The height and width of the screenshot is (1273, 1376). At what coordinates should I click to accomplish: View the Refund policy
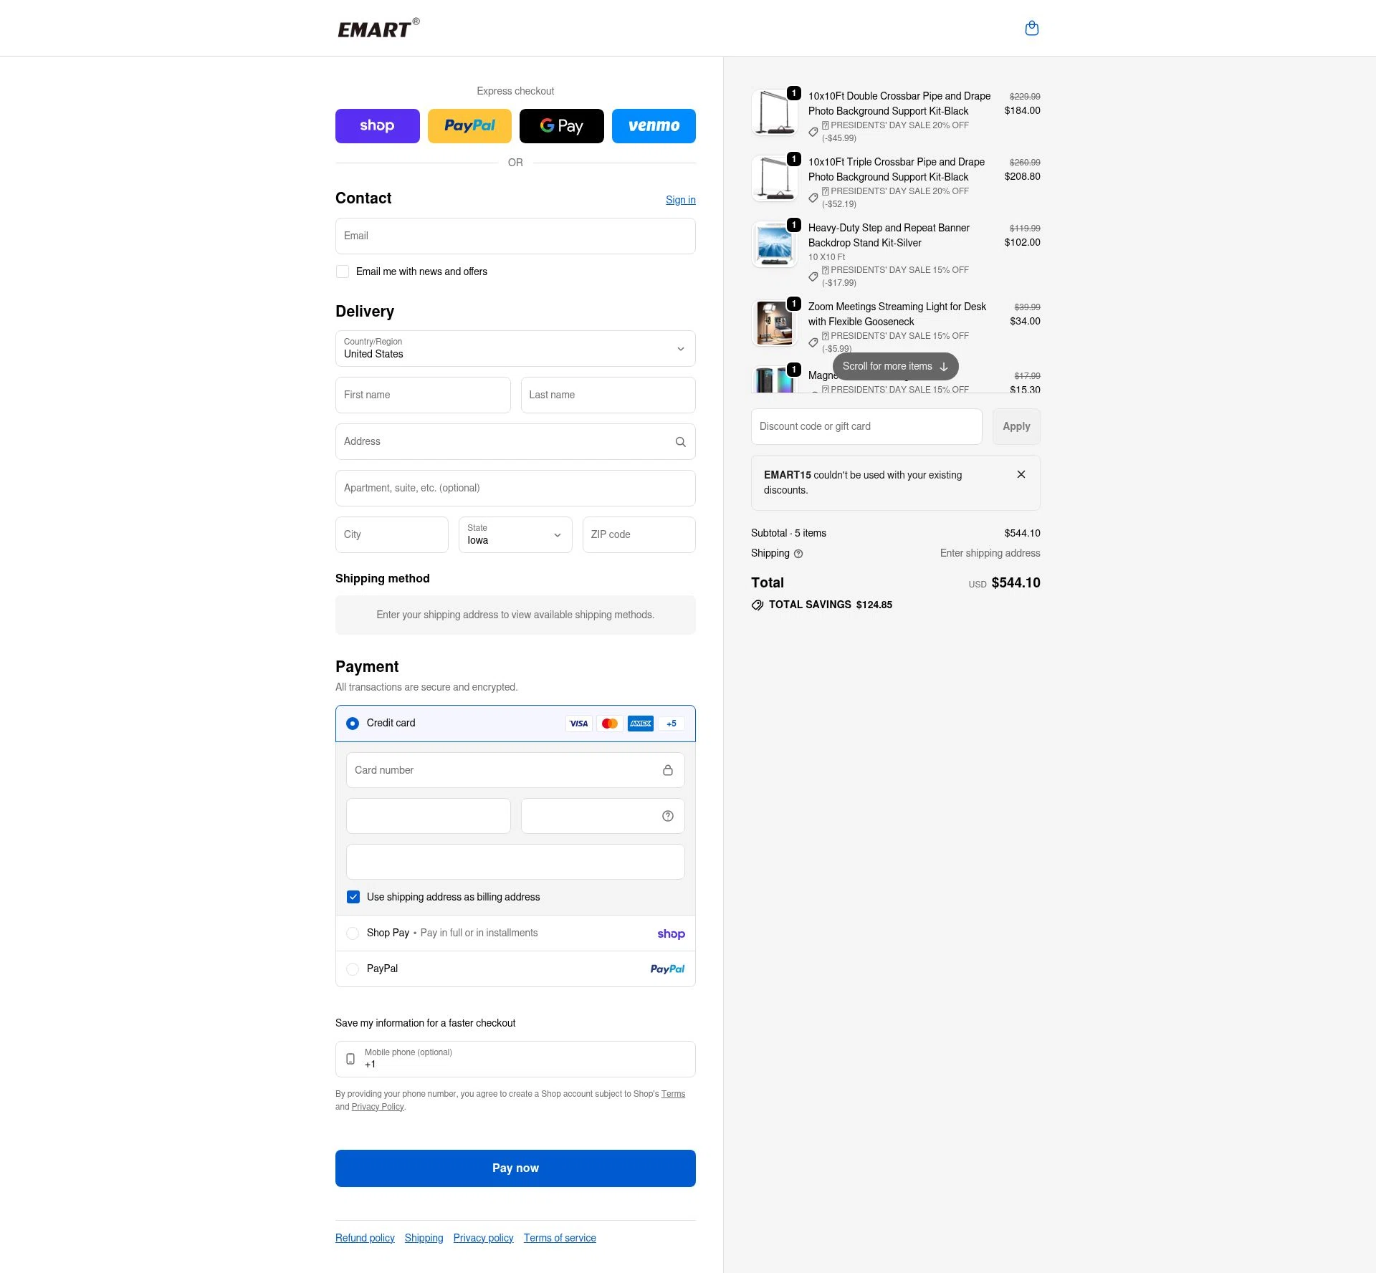[364, 1237]
